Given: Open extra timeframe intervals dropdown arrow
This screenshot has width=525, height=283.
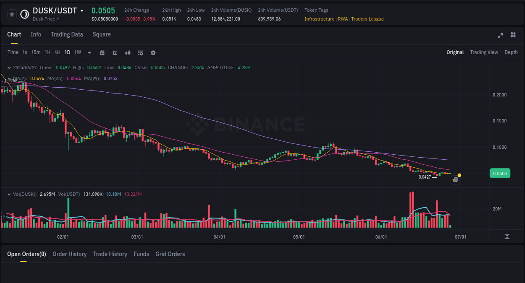Looking at the screenshot, I should click(89, 52).
